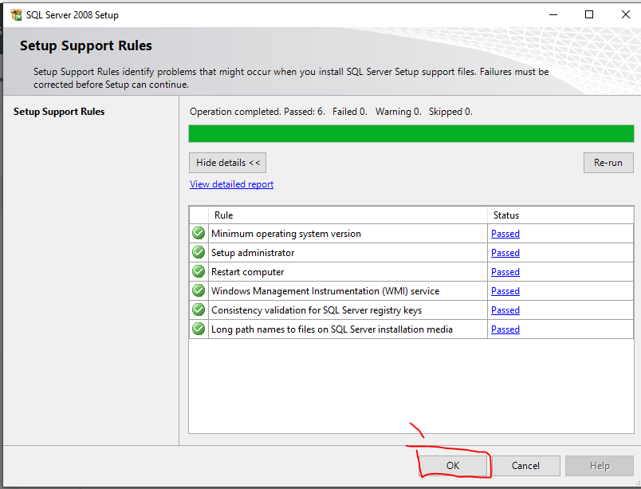Select 'Minimum operating system version' rule text

(286, 234)
